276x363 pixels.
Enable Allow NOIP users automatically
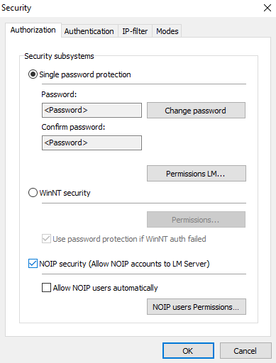tap(46, 288)
